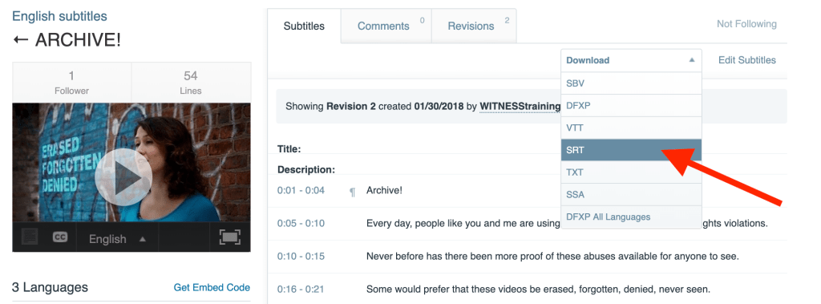Select the 'Archive!' subtitle line
Image resolution: width=821 pixels, height=304 pixels.
[384, 190]
